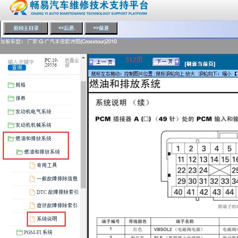This screenshot has height=238, width=238.
Task: Open the 专用工具 page
Action: tap(47, 165)
